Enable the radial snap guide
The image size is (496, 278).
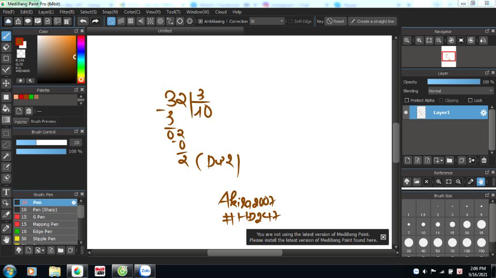point(150,21)
